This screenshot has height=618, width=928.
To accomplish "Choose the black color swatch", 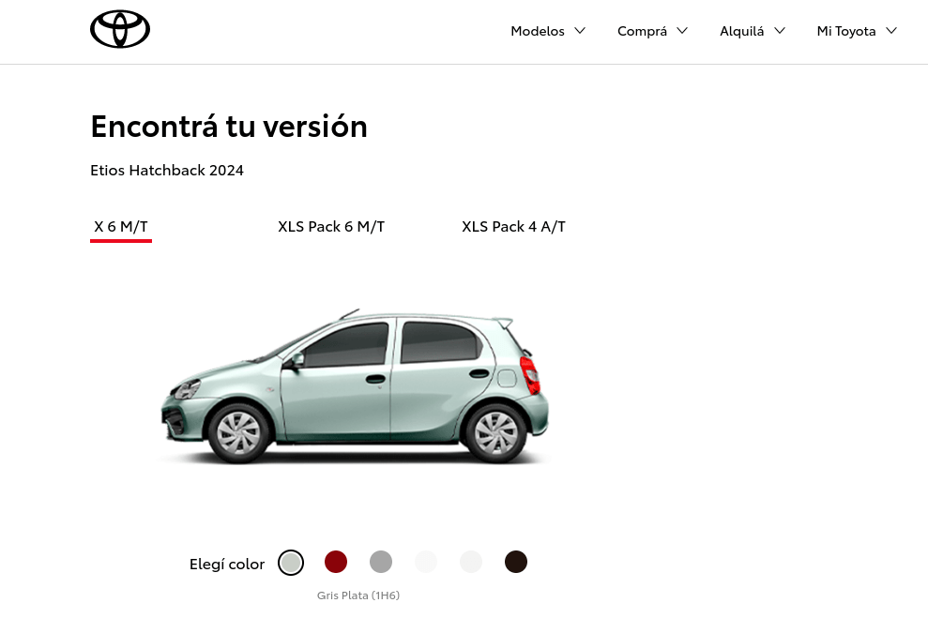I will click(515, 562).
